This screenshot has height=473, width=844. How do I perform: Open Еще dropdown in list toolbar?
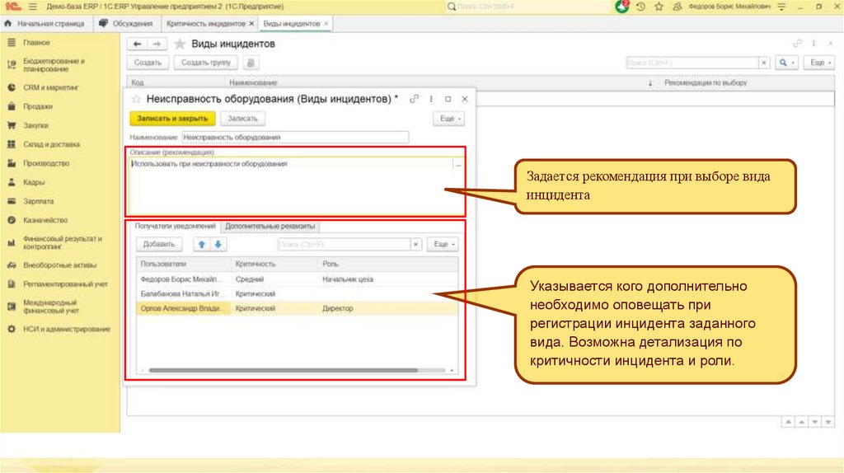(819, 63)
